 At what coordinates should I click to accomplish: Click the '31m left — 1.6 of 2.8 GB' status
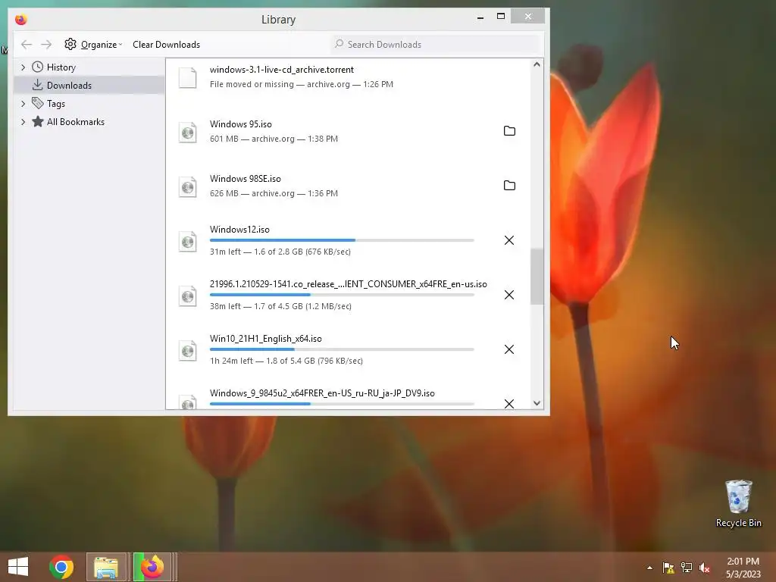tap(280, 252)
